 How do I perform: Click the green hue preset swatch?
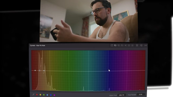click(x=44, y=95)
